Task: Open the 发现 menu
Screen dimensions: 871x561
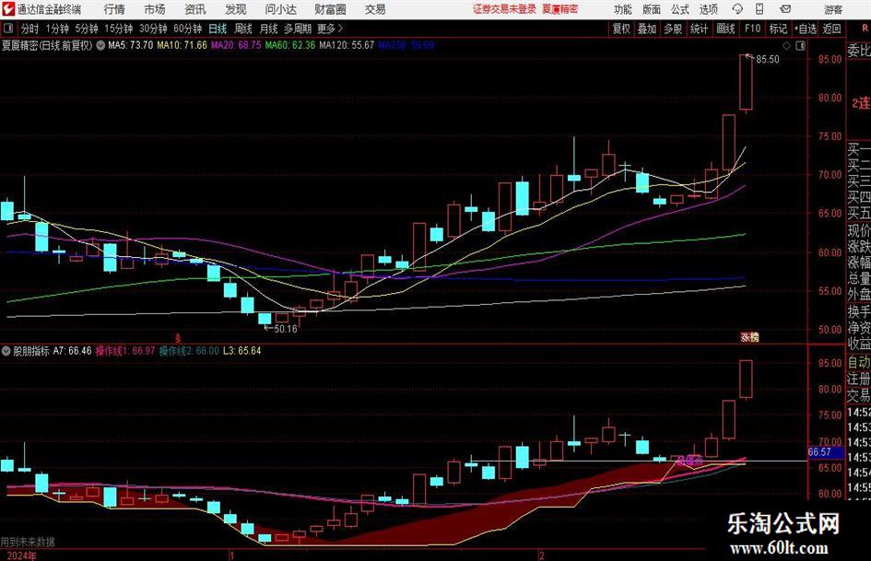Action: coord(236,9)
